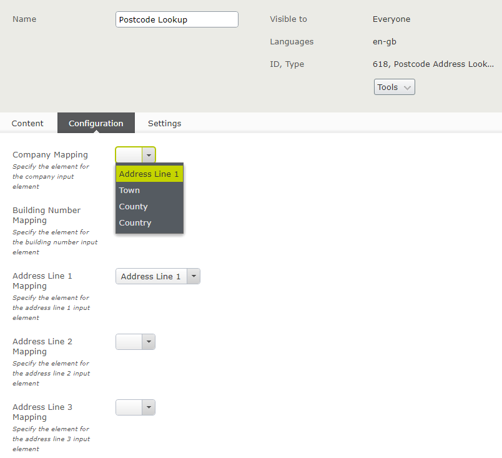Collapse the open Company Mapping dropdown

pos(148,155)
